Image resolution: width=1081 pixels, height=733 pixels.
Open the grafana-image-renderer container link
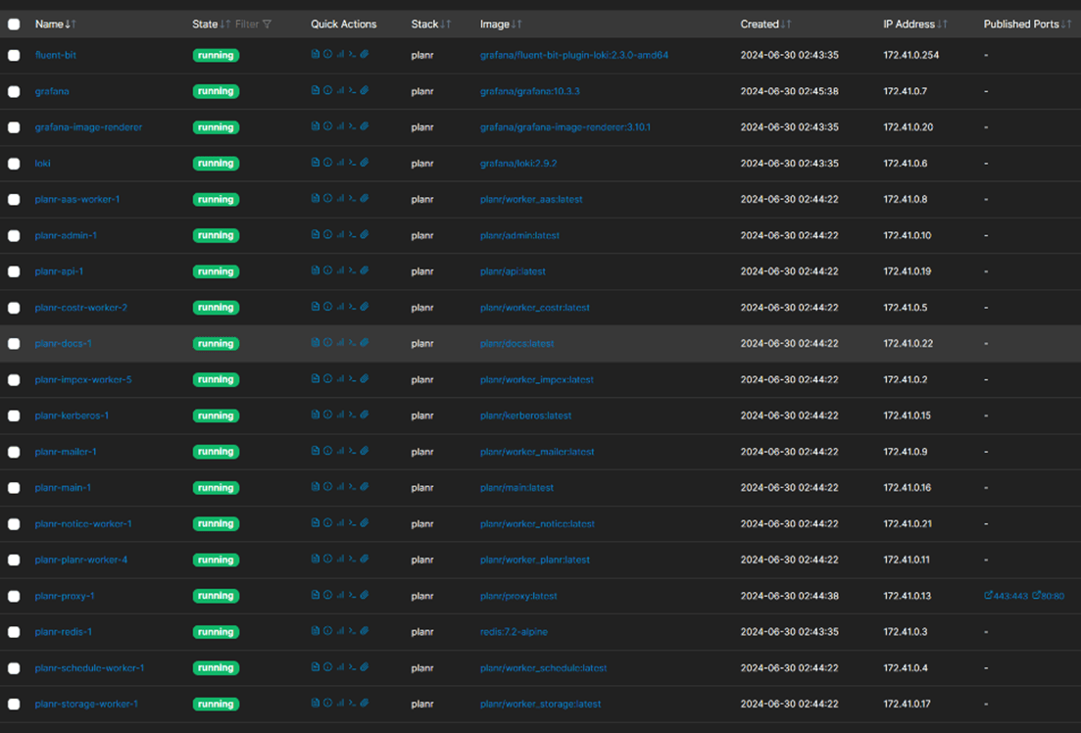[88, 127]
